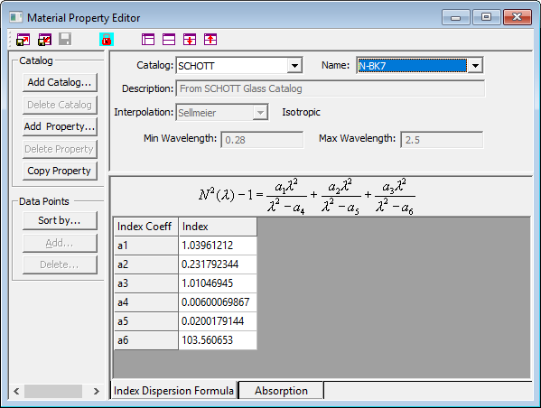
Task: Click the Sort by... button
Action: click(60, 220)
